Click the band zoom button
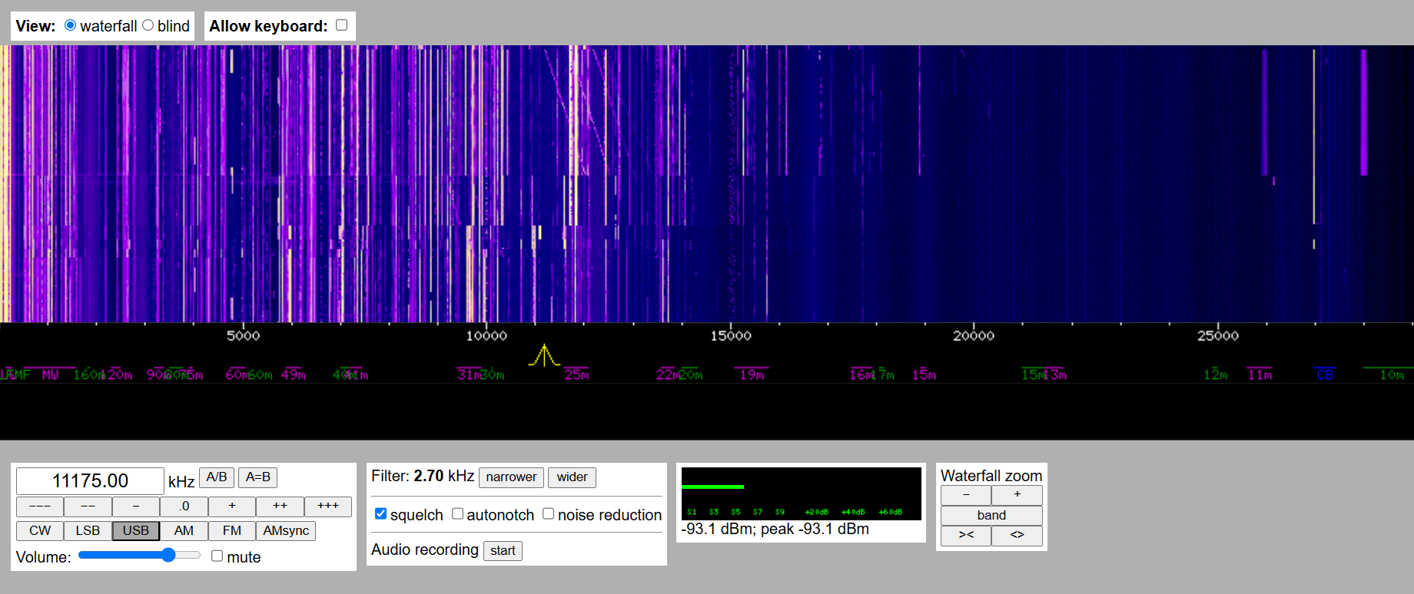Viewport: 1414px width, 594px height. (x=991, y=516)
